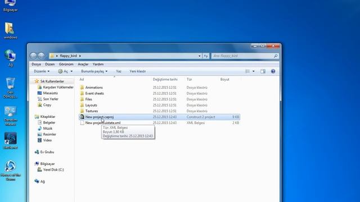Open the Yardım menu
Image resolution: width=360 pixels, height=202 pixels.
(98, 64)
